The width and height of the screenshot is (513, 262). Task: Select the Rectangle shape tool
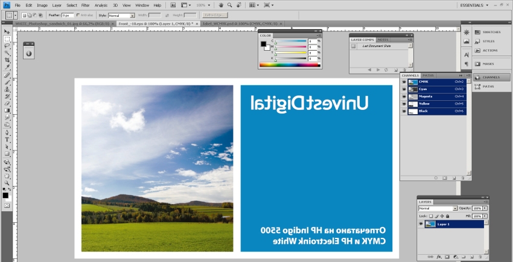tap(7, 154)
